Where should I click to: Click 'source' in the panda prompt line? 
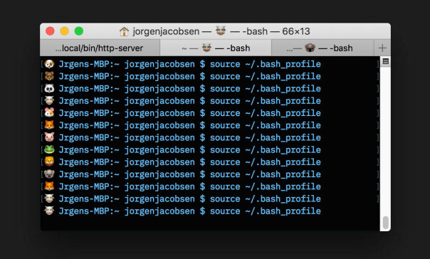tap(225, 89)
